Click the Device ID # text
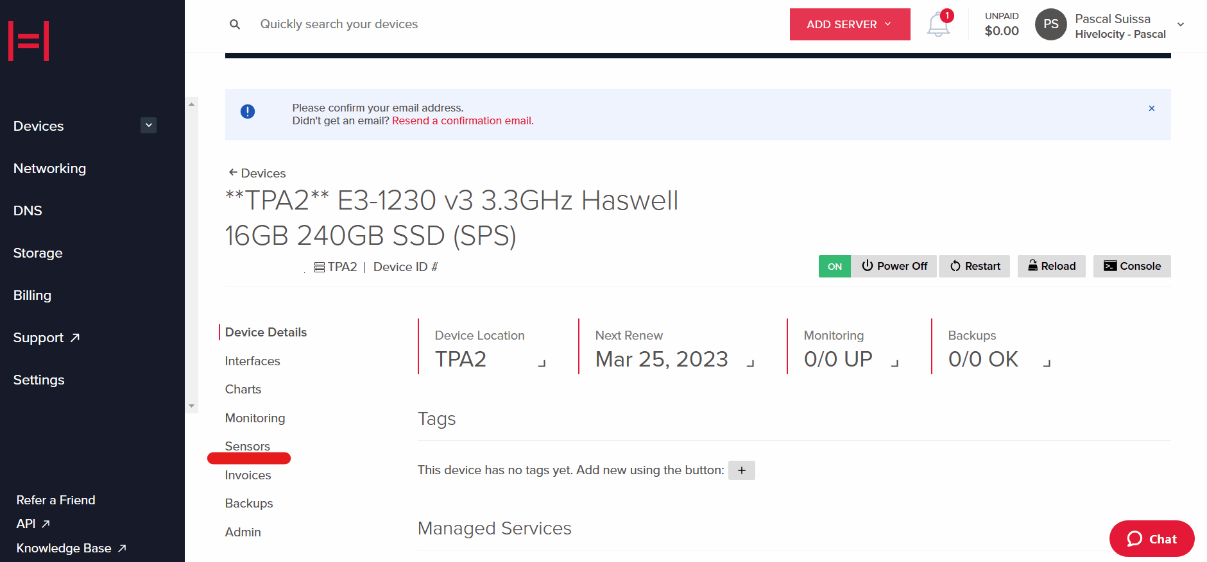The width and height of the screenshot is (1207, 562). click(x=406, y=267)
